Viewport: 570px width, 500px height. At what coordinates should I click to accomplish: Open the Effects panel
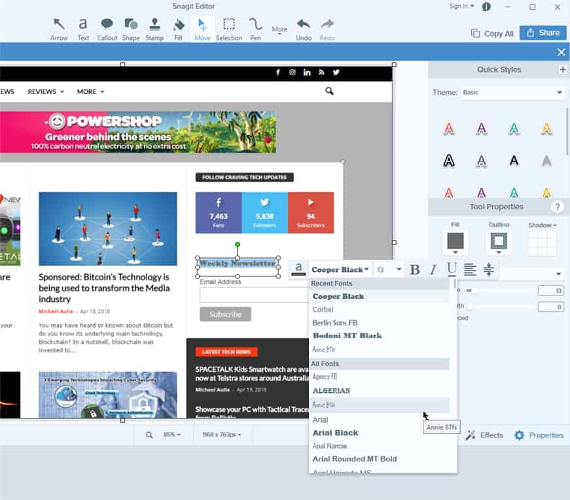[x=484, y=435]
